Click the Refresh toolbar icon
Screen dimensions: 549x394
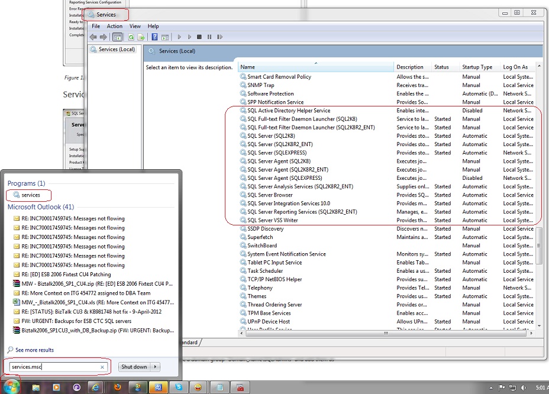point(131,37)
